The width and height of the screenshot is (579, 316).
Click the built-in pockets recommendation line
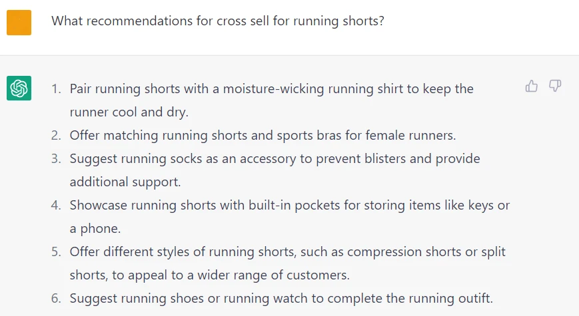pos(289,205)
